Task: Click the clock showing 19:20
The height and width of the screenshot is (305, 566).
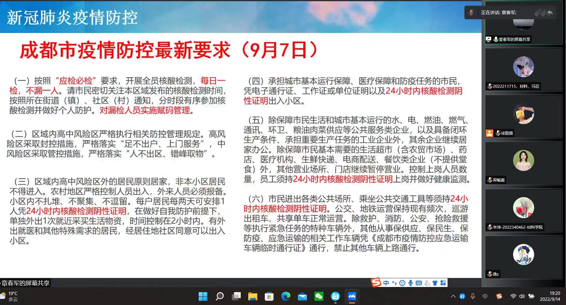Action: [550, 296]
